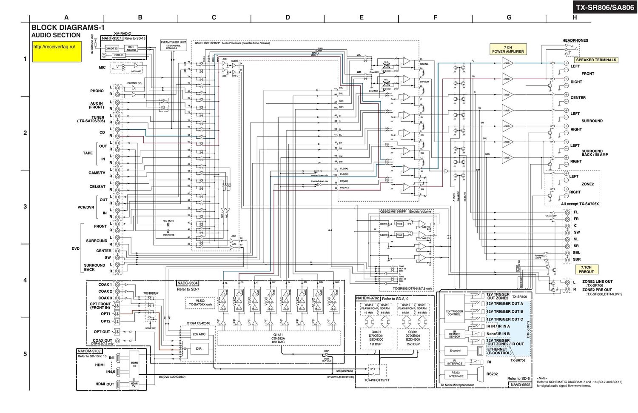Click the TC74HC157 switch label
Image resolution: width=638 pixels, height=413 pixels.
point(151,293)
